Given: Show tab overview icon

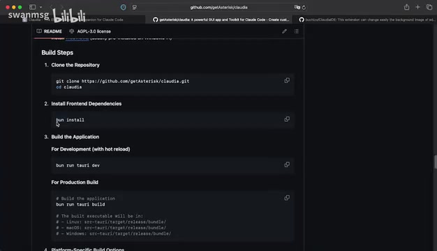Looking at the screenshot, I should pos(429,7).
